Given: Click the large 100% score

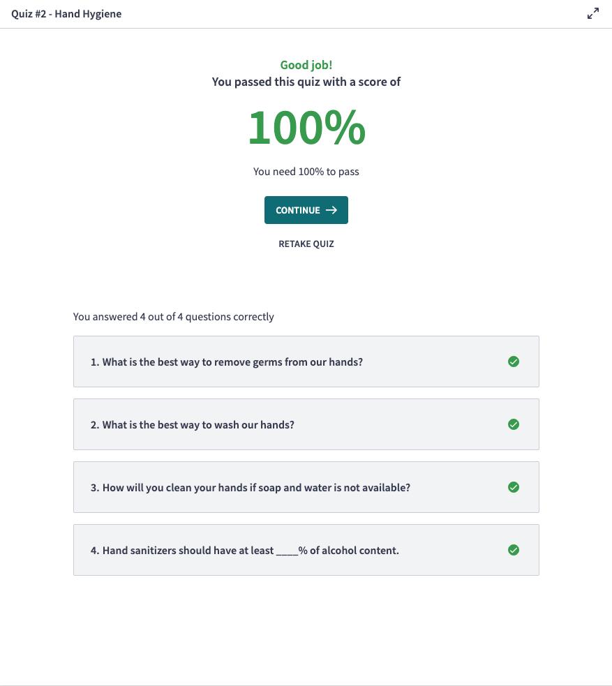Looking at the screenshot, I should 306,128.
